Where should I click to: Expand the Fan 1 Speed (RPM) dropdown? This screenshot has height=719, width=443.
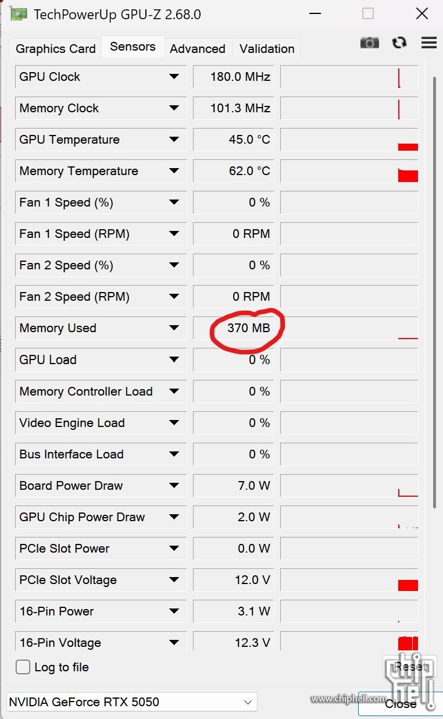[x=174, y=234]
